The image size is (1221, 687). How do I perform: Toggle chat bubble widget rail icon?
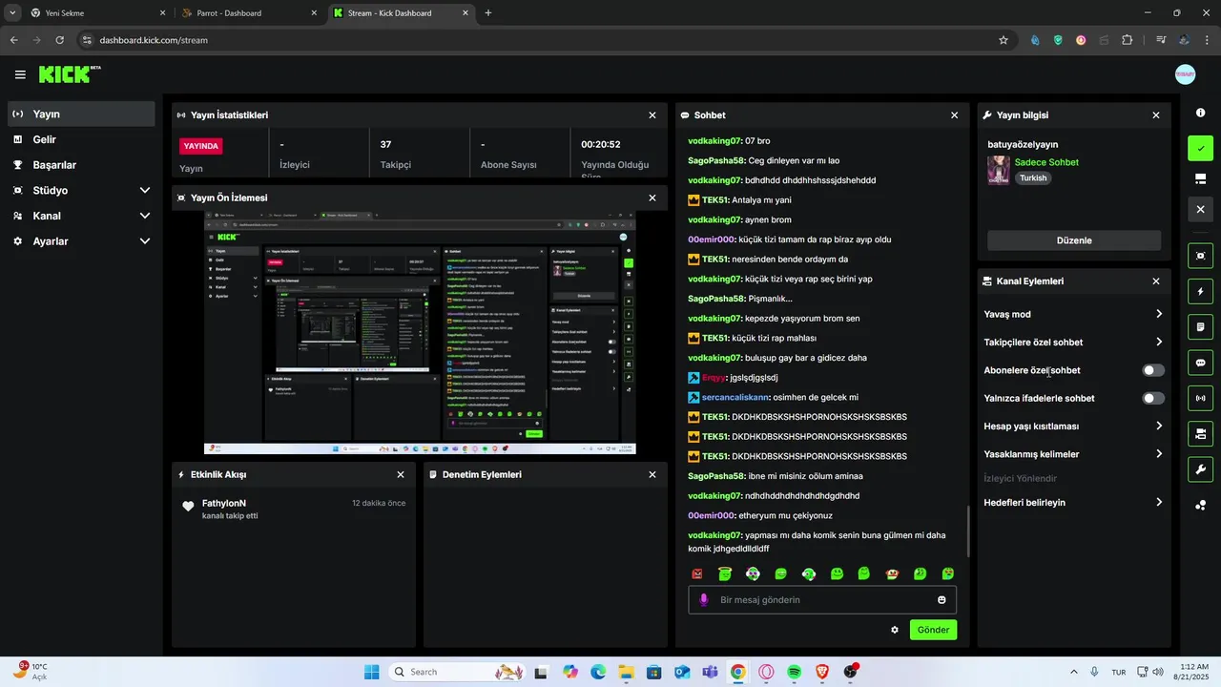(x=1200, y=363)
